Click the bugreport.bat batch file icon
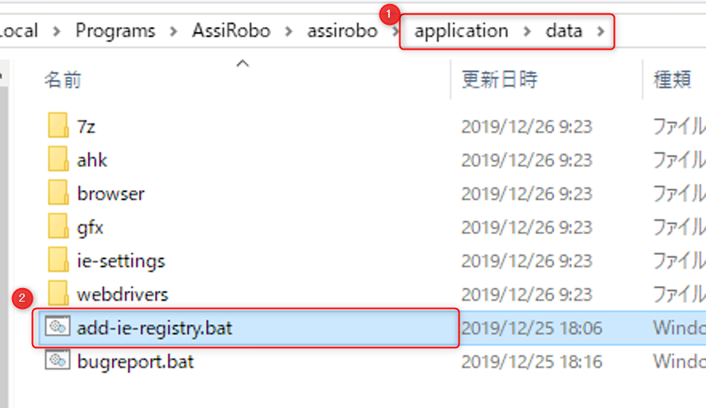706x408 pixels. pos(58,360)
